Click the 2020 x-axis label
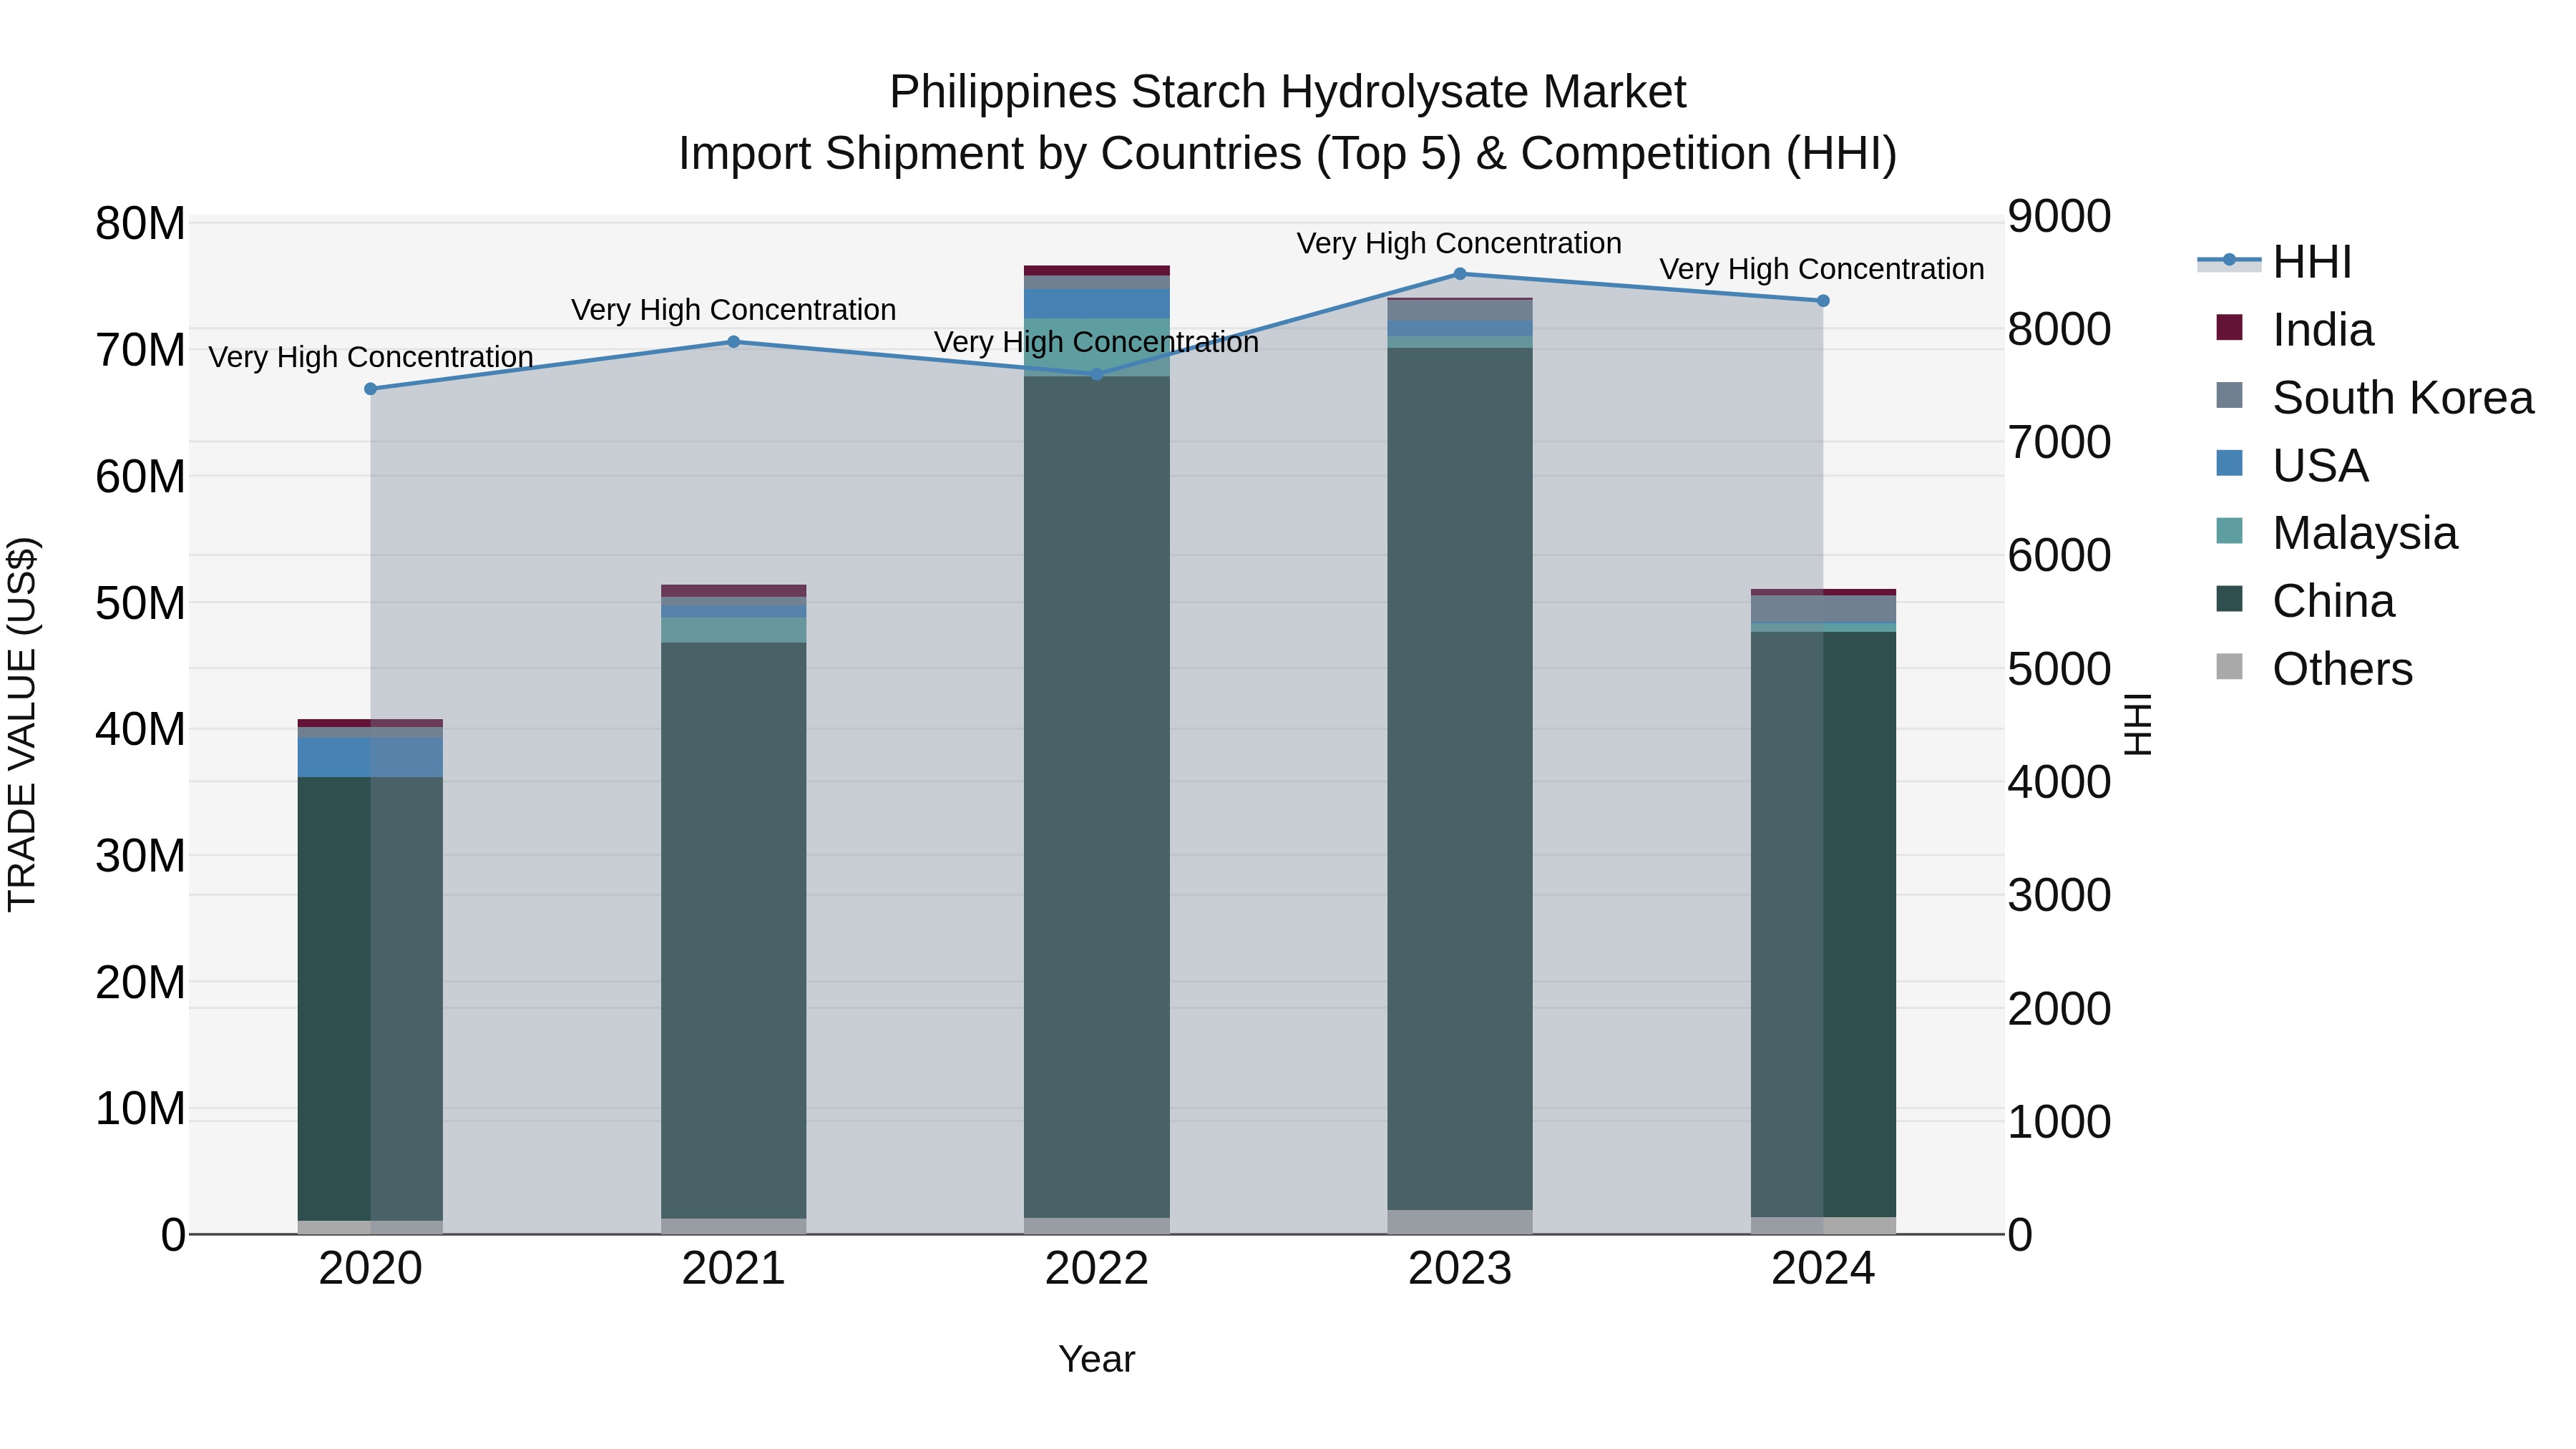Image resolution: width=2576 pixels, height=1449 pixels. 370,1269
